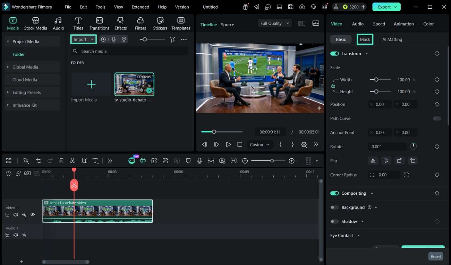Image resolution: width=451 pixels, height=265 pixels.
Task: Click the snapshot image icon above preview
Action: pos(316,23)
